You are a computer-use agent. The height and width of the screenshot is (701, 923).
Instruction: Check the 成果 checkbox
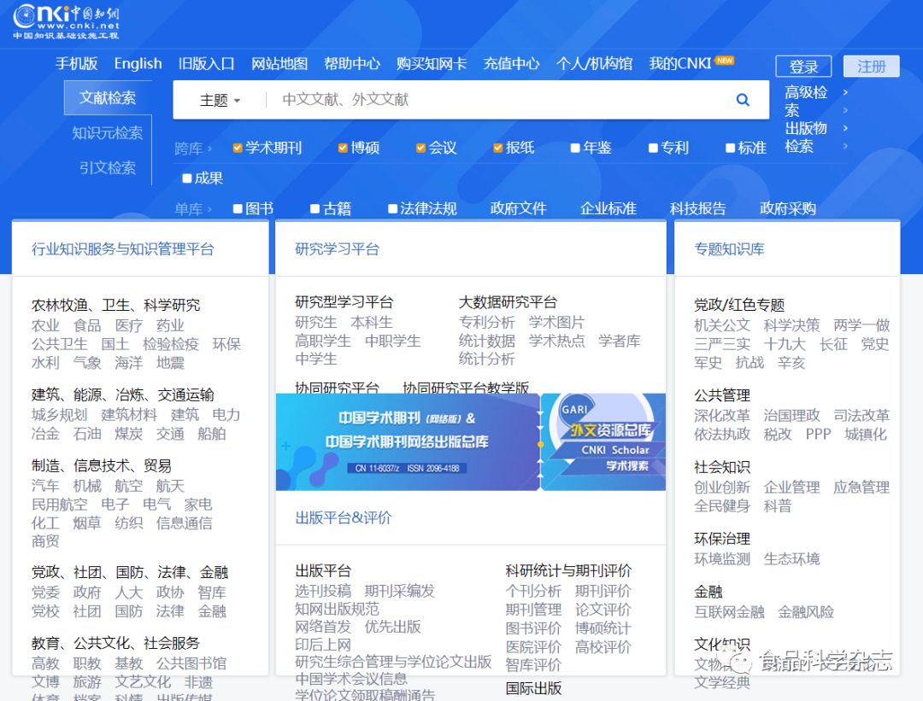(x=186, y=178)
